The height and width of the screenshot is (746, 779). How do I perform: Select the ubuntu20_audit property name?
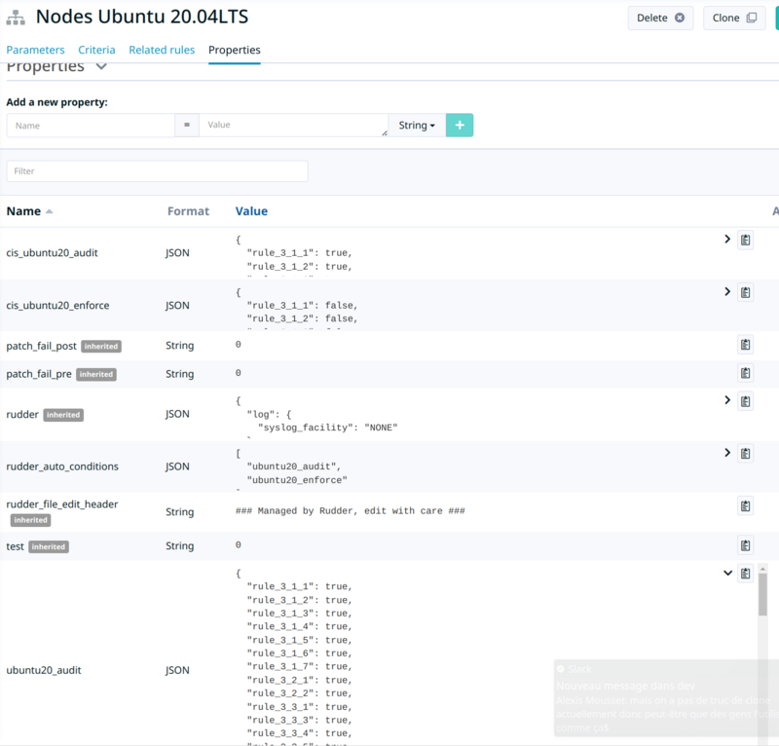pos(44,670)
